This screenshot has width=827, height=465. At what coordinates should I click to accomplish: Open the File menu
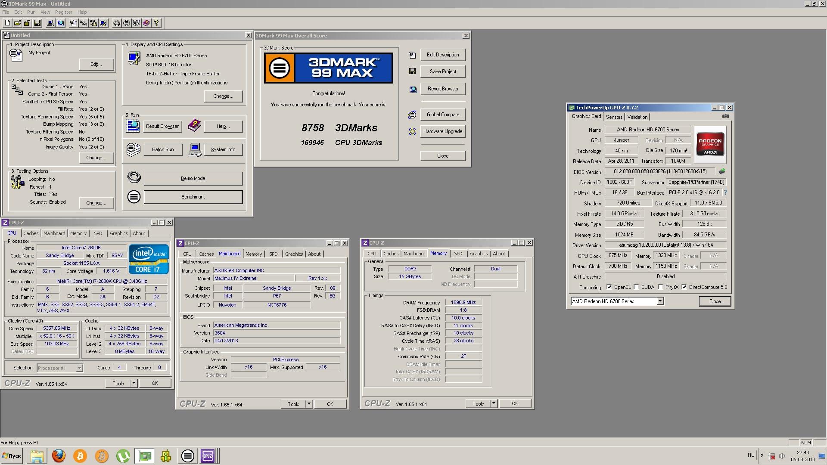(6, 12)
